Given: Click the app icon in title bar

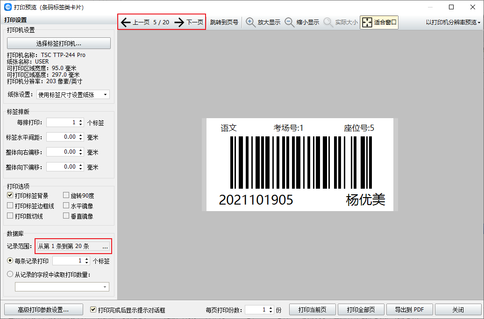Looking at the screenshot, I should coord(8,7).
